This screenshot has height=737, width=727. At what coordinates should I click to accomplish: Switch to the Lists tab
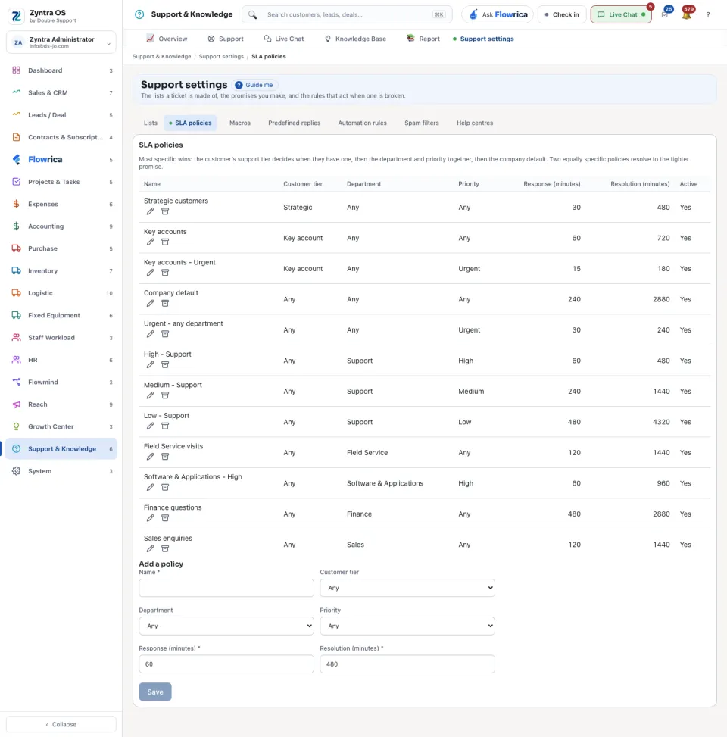tap(151, 123)
